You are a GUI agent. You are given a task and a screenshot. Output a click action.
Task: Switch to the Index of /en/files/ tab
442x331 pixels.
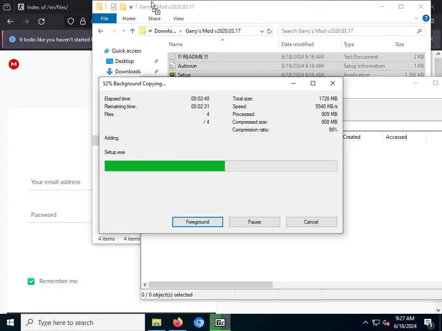click(48, 7)
